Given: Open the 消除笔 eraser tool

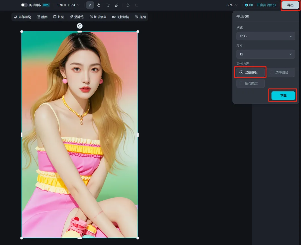Looking at the screenshot, I should 77,17.
